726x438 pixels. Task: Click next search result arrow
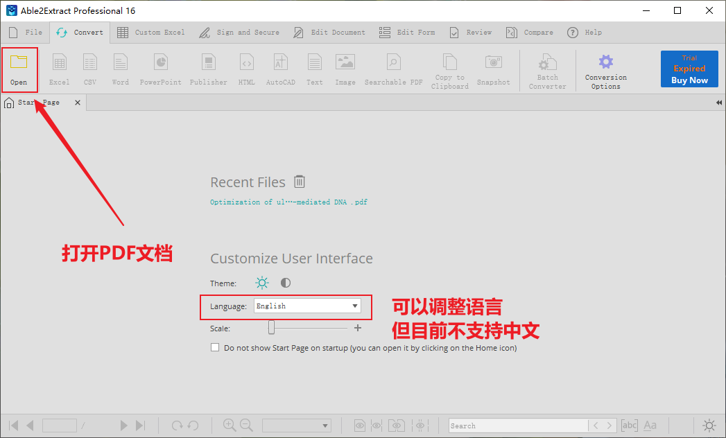coord(610,426)
